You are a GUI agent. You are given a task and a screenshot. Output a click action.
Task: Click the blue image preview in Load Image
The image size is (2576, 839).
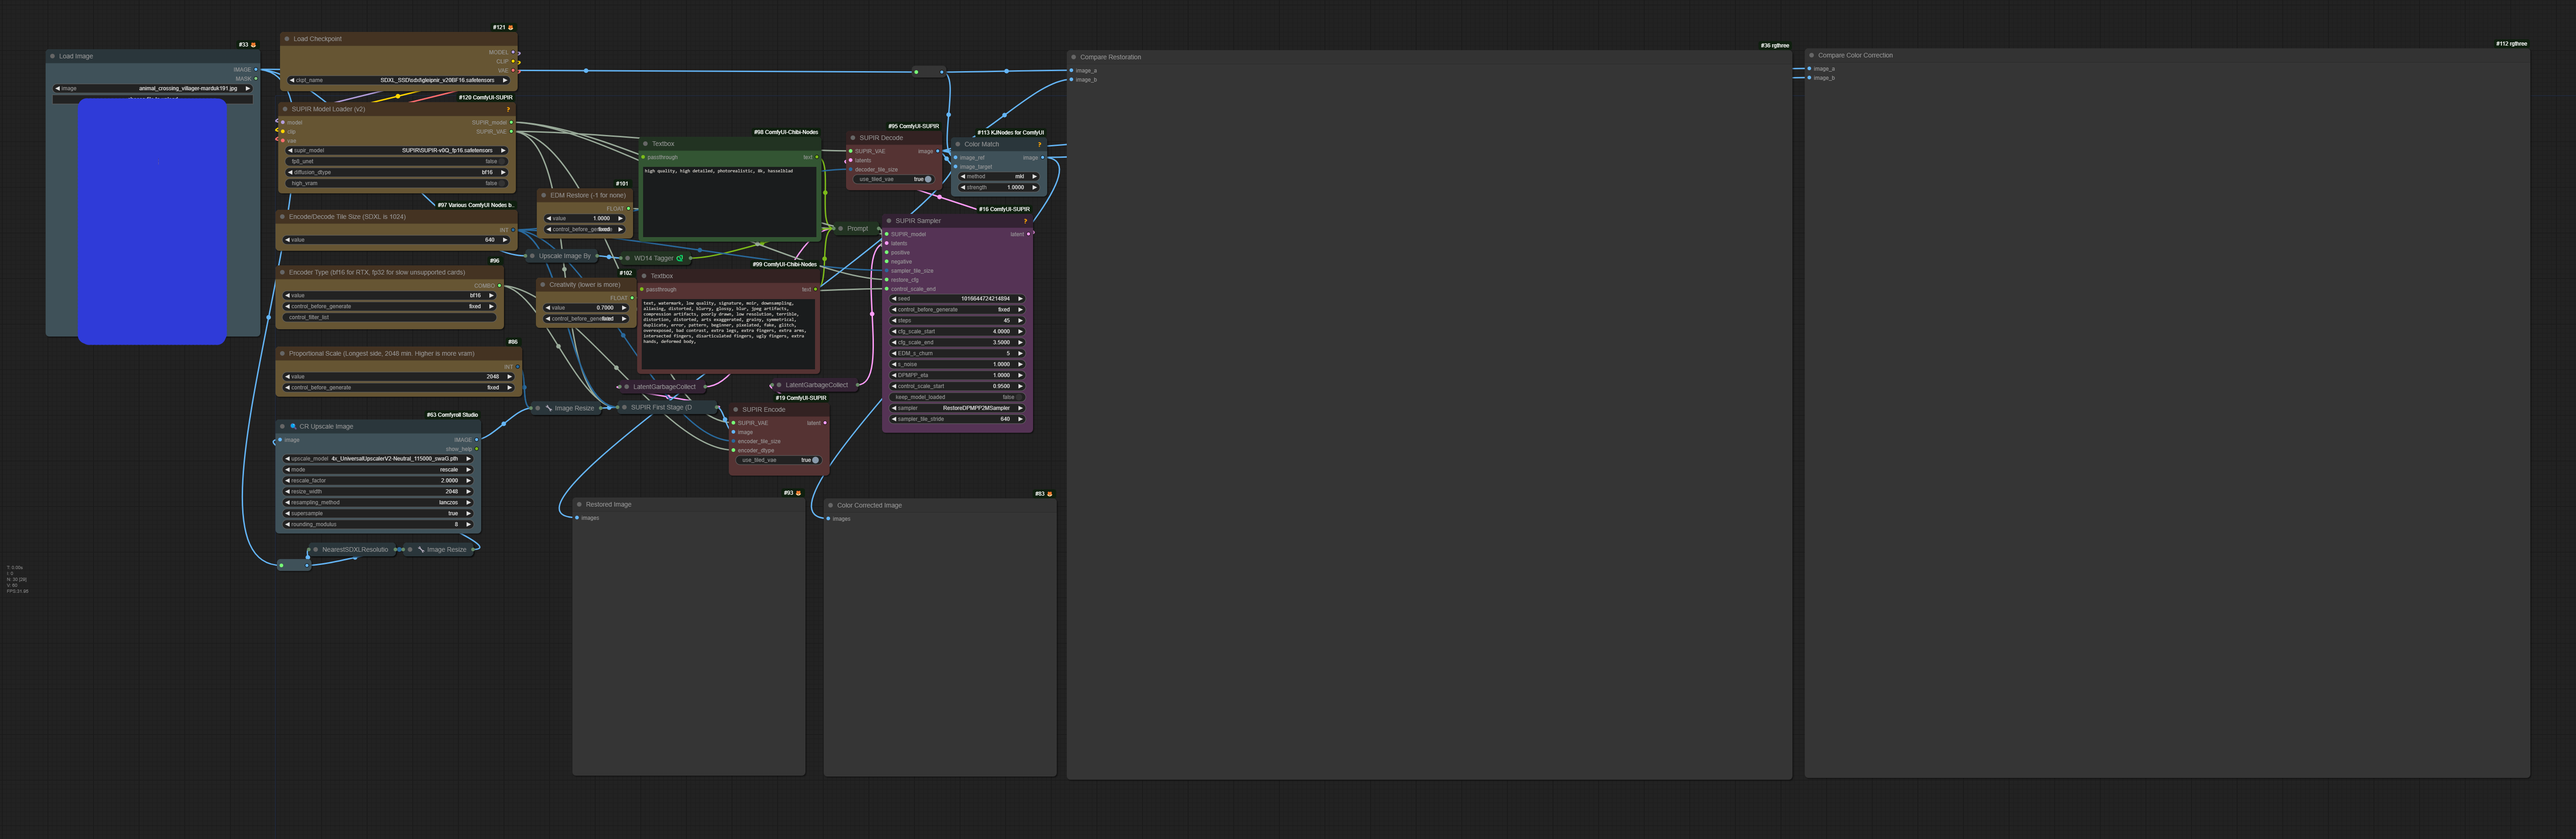pyautogui.click(x=152, y=221)
